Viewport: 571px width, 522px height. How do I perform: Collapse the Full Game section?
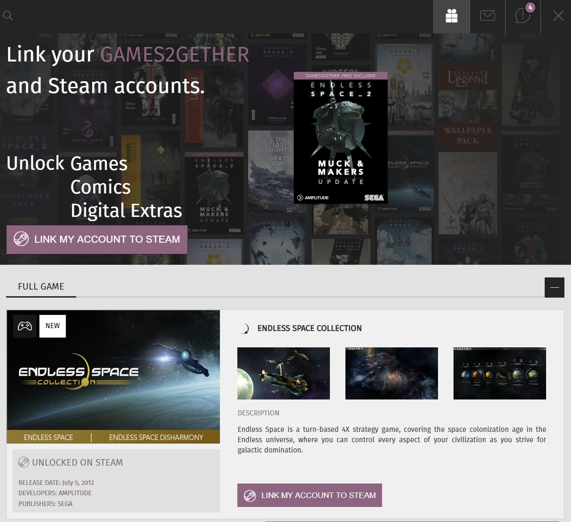(555, 287)
